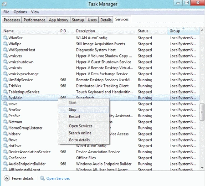Click the icon beside StorSvc
Image resolution: width=205 pixels, height=186 pixels.
(5, 110)
